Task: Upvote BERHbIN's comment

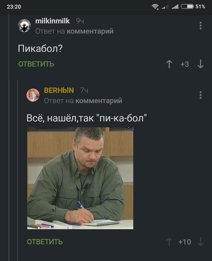Action: pyautogui.click(x=169, y=242)
